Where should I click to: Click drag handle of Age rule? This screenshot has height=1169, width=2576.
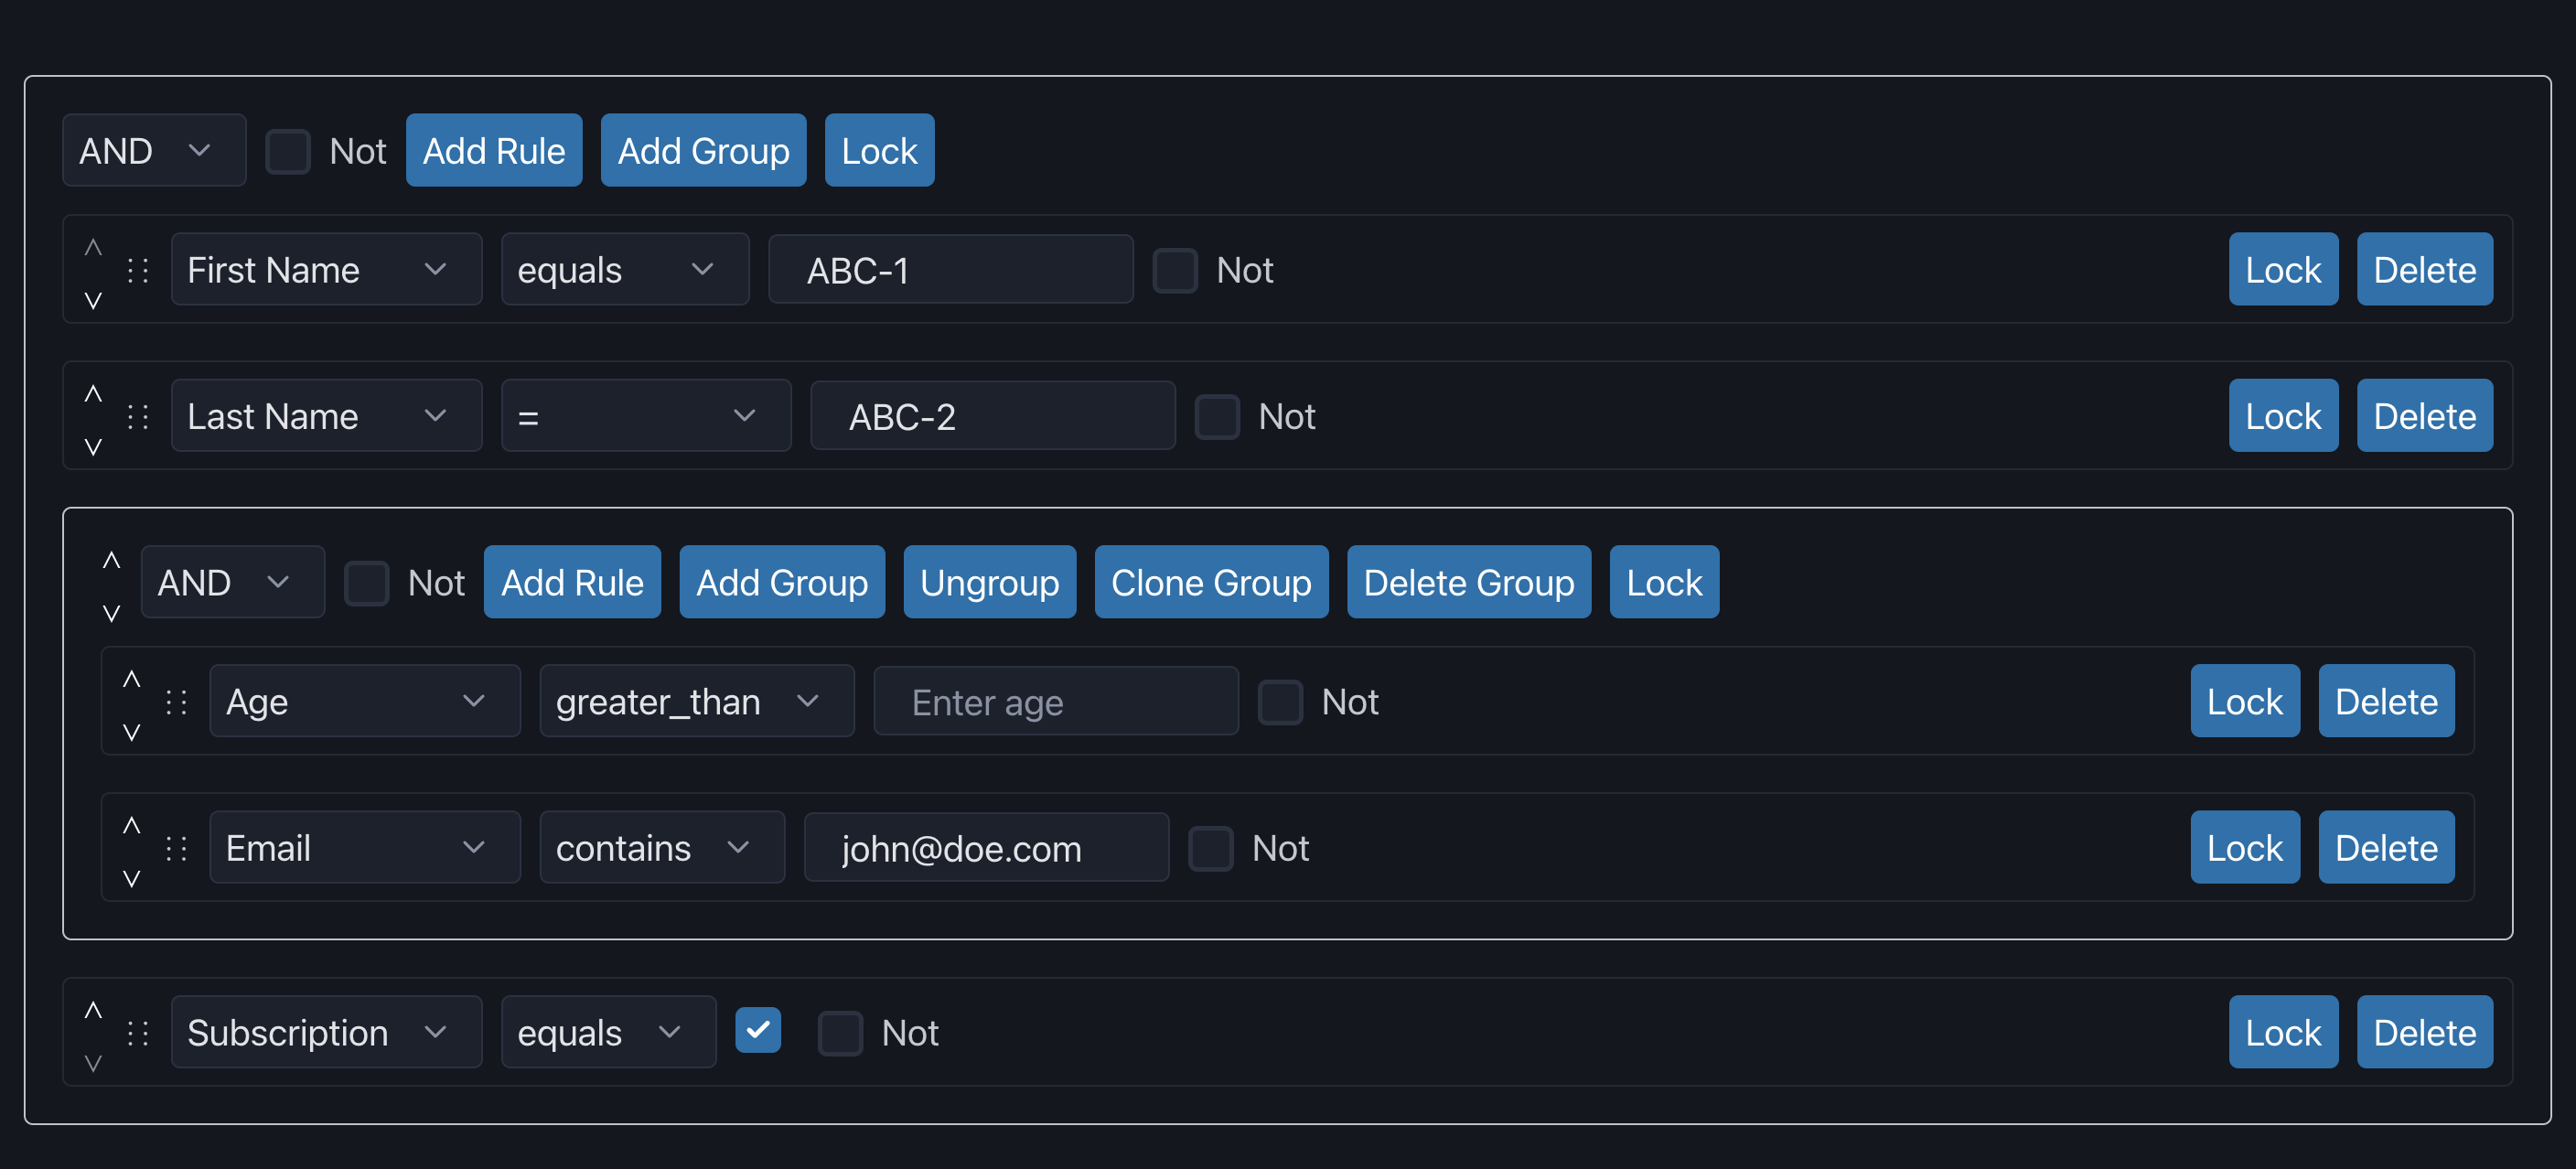(176, 702)
